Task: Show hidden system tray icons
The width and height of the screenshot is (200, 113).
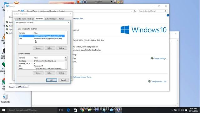Action: point(172,110)
